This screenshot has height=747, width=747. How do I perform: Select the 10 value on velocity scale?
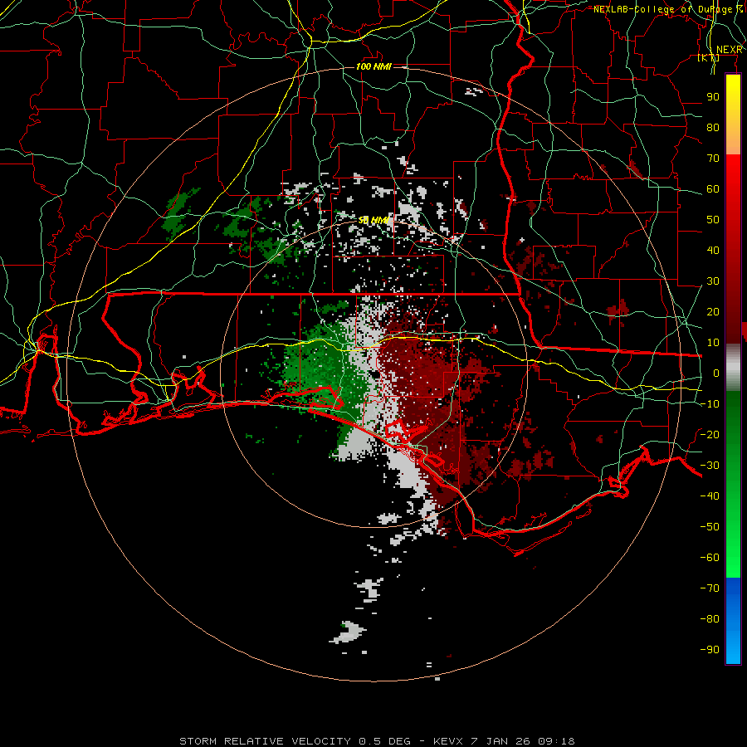click(x=713, y=343)
